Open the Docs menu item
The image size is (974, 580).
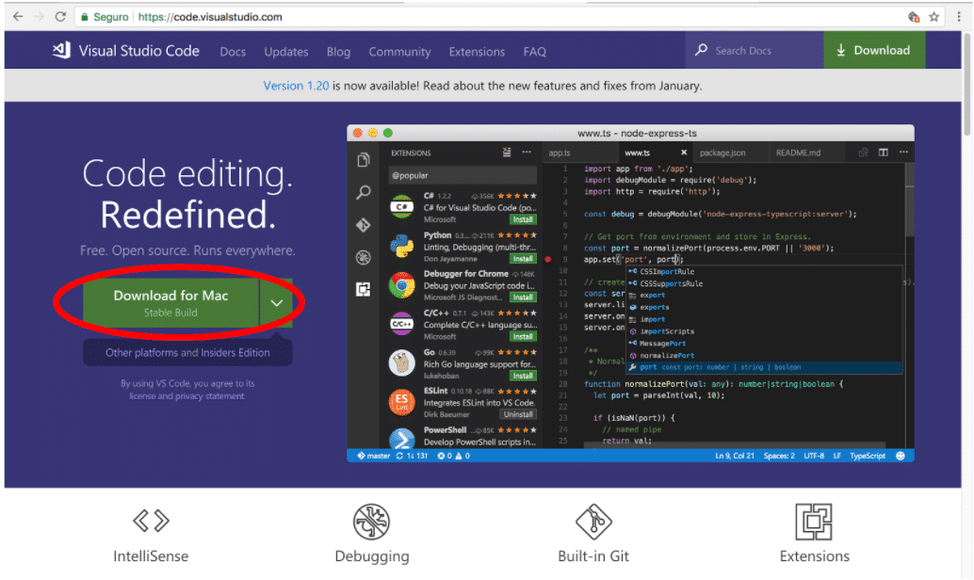[233, 52]
